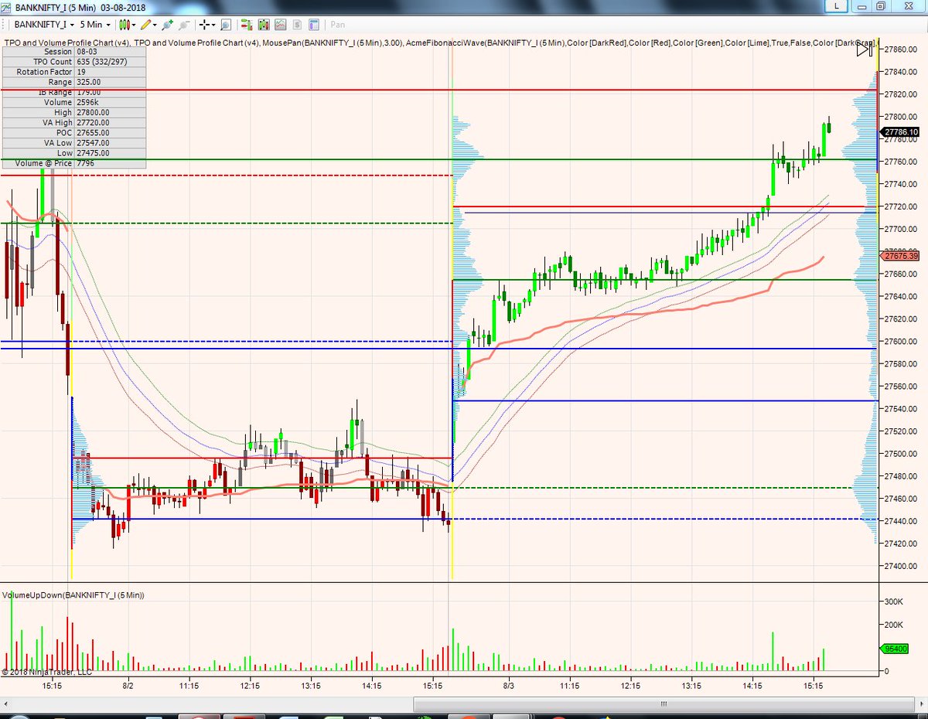928x719 pixels.
Task: Open the 5 Min interval dropdown
Action: [95, 25]
